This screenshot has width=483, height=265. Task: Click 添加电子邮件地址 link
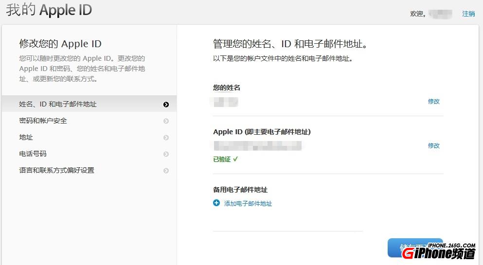point(248,203)
